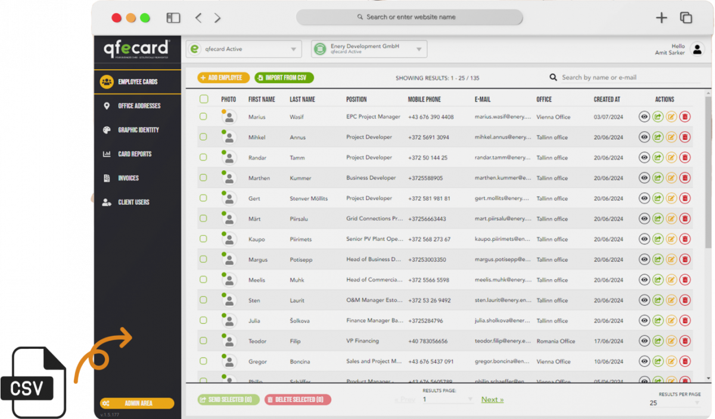Sort by Office column header
This screenshot has height=419, width=715.
click(x=544, y=99)
